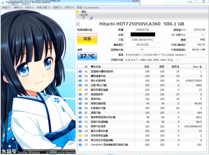209x155 pixels.
Task: Click the worst value 253 in row C7
Action: click(162, 145)
